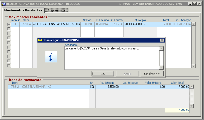This screenshot has width=204, height=120.
Task: Switch to the Impressora tab
Action: (56, 10)
